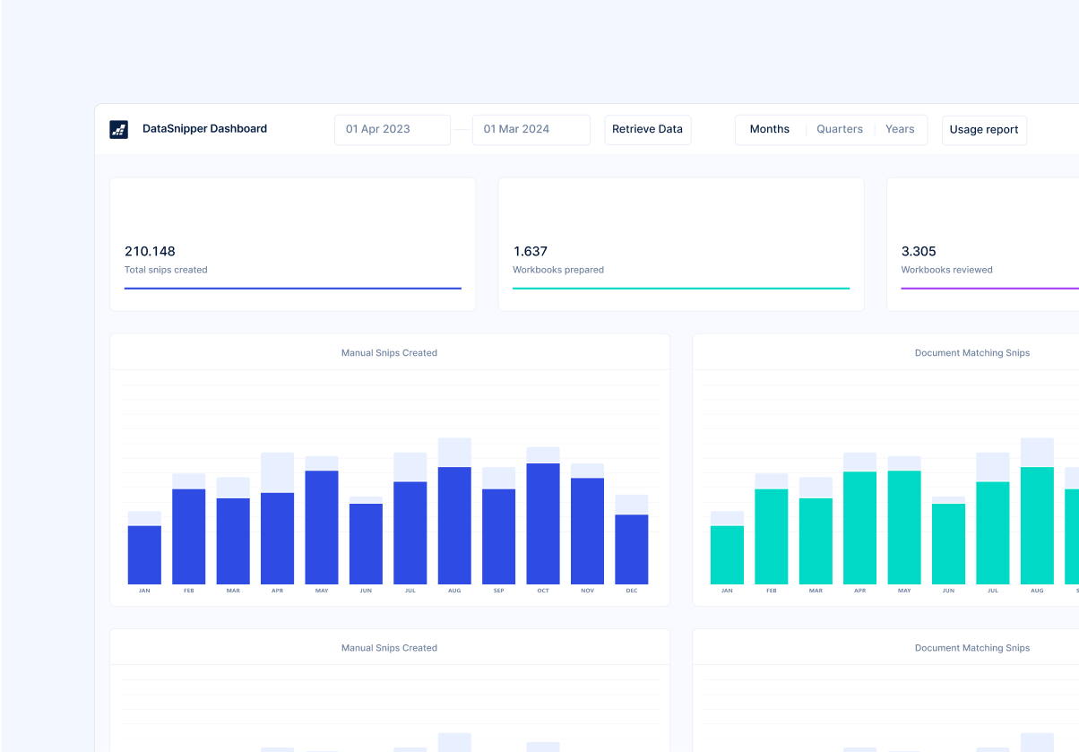This screenshot has width=1079, height=752.
Task: Click the 3.305 workbooks reviewed value
Action: (919, 251)
